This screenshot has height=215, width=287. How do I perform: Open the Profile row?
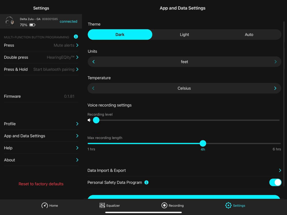point(41,124)
